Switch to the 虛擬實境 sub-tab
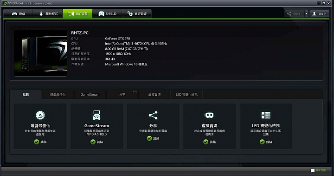334x176 pixels. click(x=154, y=95)
